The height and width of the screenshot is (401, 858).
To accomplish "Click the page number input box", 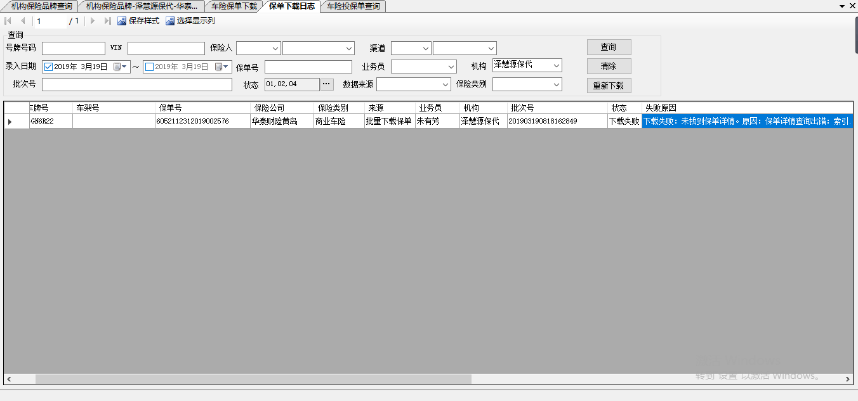I will pos(50,21).
